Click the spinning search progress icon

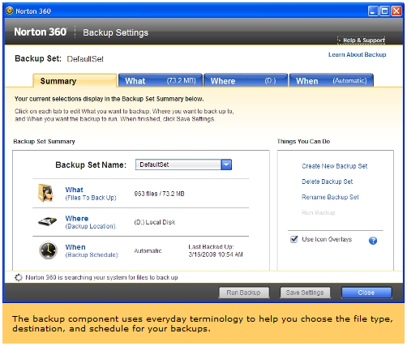pyautogui.click(x=19, y=277)
